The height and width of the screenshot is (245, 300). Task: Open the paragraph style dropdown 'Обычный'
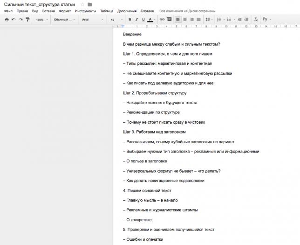[64, 20]
